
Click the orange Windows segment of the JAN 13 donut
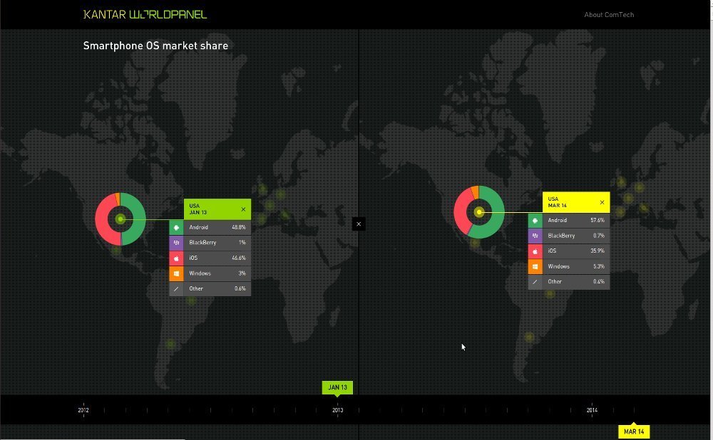(118, 199)
